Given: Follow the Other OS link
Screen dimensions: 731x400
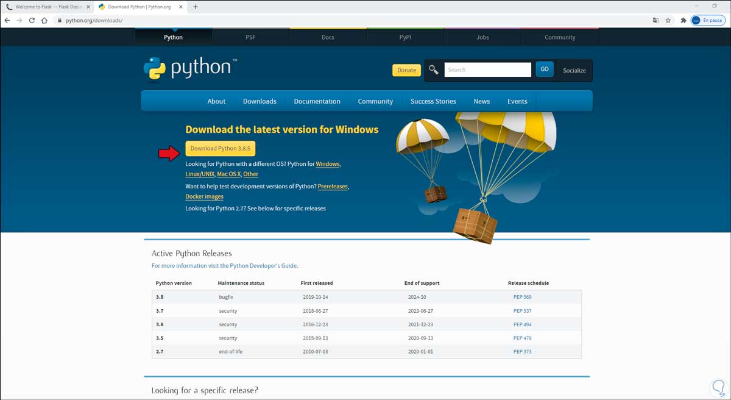Looking at the screenshot, I should (251, 174).
